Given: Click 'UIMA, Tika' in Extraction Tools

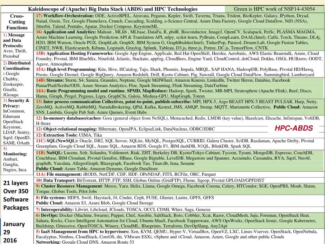Looking at the screenshot, I should click(90, 135).
